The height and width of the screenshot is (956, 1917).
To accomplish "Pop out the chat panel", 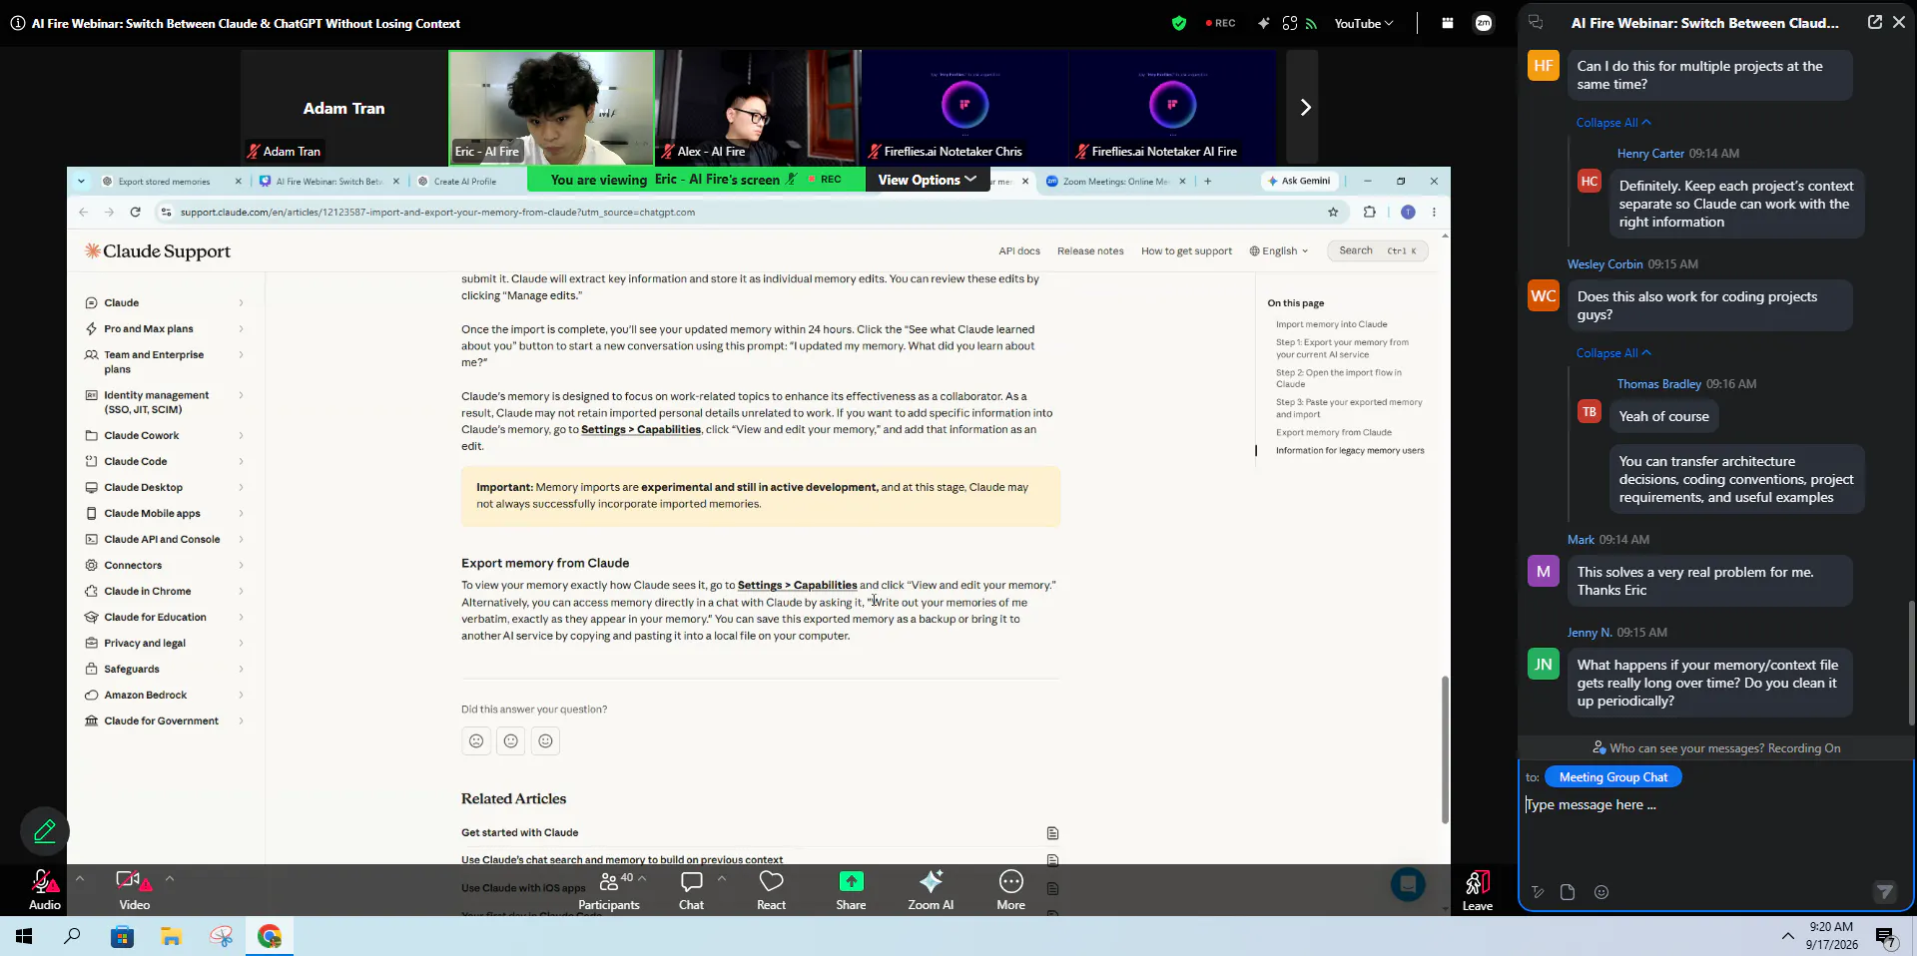I will pyautogui.click(x=1874, y=22).
